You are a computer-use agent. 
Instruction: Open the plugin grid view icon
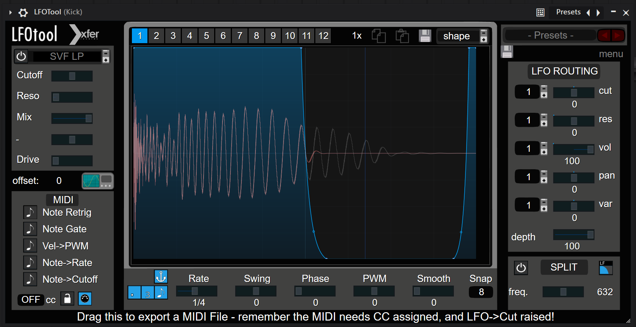pos(540,12)
